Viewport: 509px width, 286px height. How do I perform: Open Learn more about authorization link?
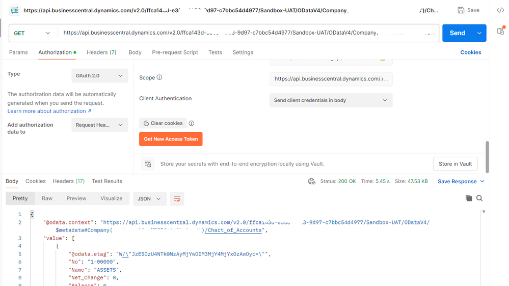pos(49,111)
